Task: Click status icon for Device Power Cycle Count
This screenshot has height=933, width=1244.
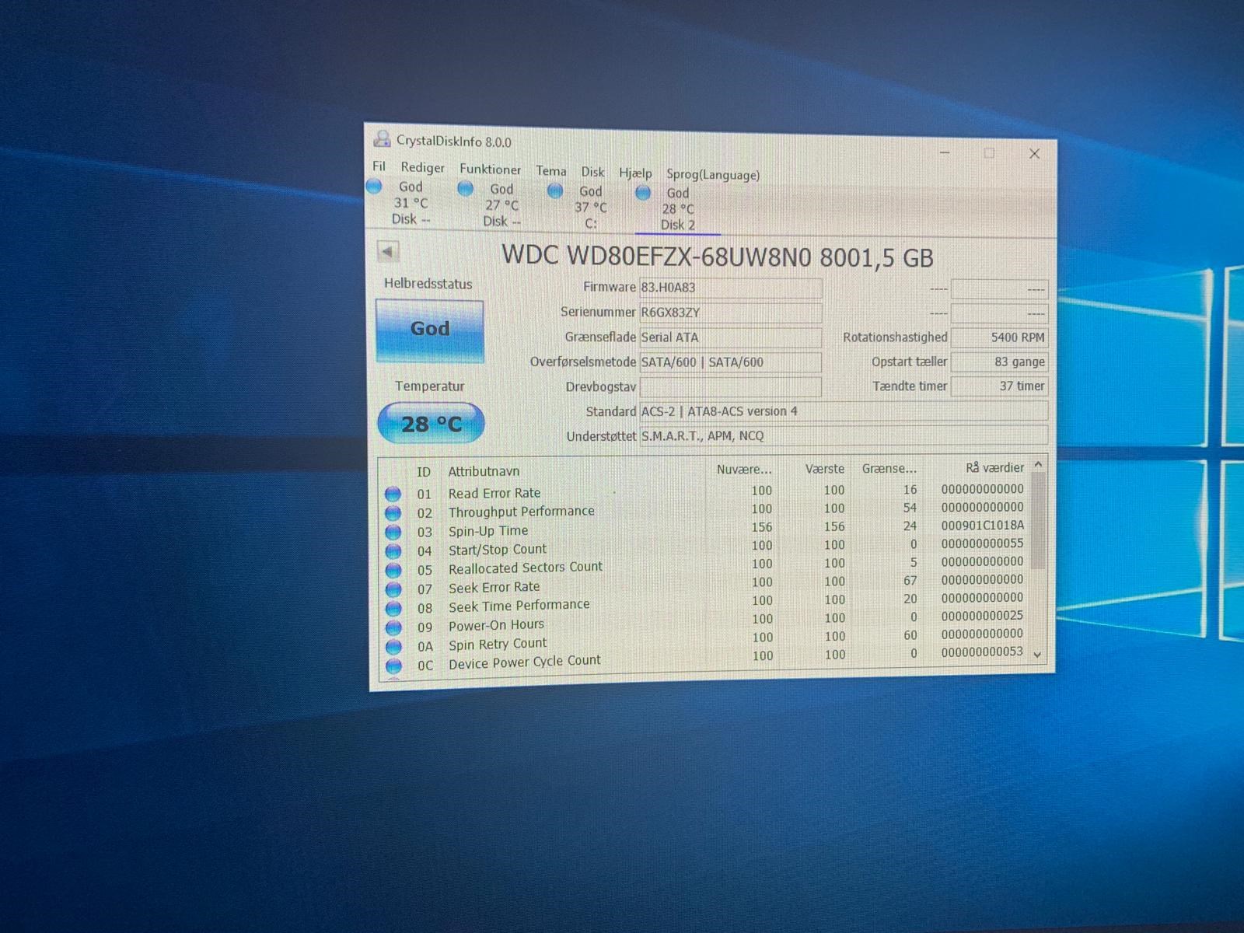Action: tap(393, 666)
